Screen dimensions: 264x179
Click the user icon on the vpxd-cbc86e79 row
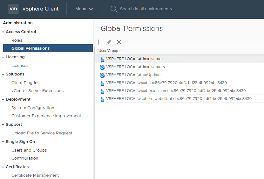coord(102,83)
